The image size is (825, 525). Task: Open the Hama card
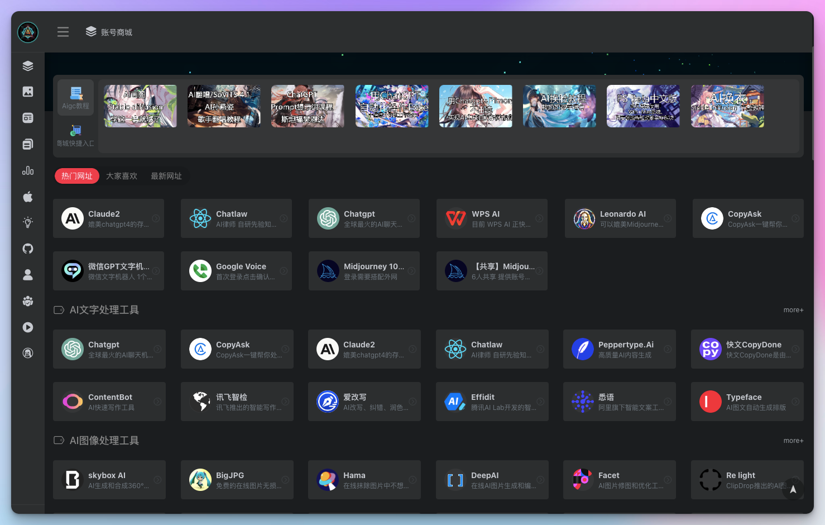pos(364,480)
